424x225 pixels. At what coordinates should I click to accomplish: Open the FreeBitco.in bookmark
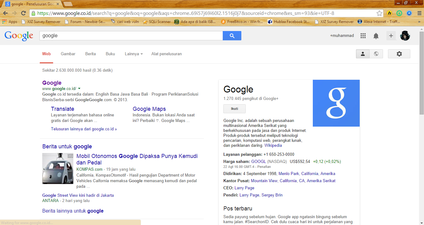242,22
